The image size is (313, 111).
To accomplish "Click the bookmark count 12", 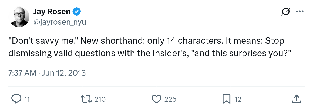I will click(x=238, y=99).
